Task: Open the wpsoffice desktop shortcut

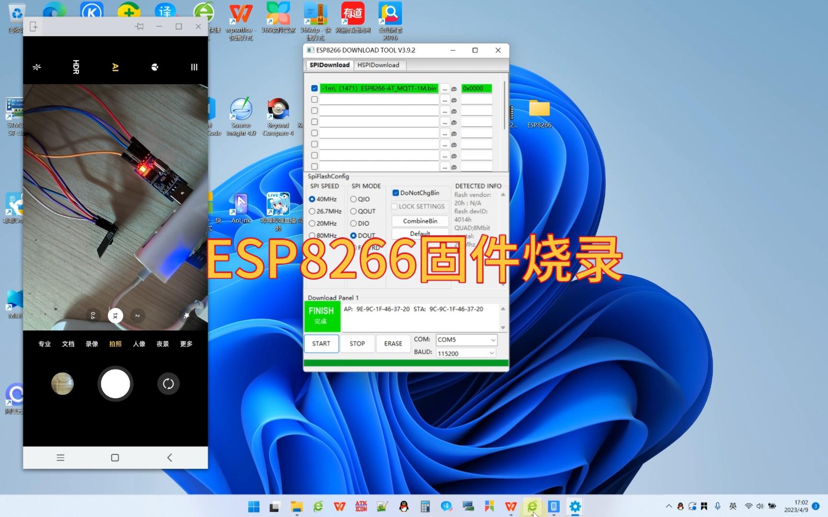Action: (x=241, y=22)
